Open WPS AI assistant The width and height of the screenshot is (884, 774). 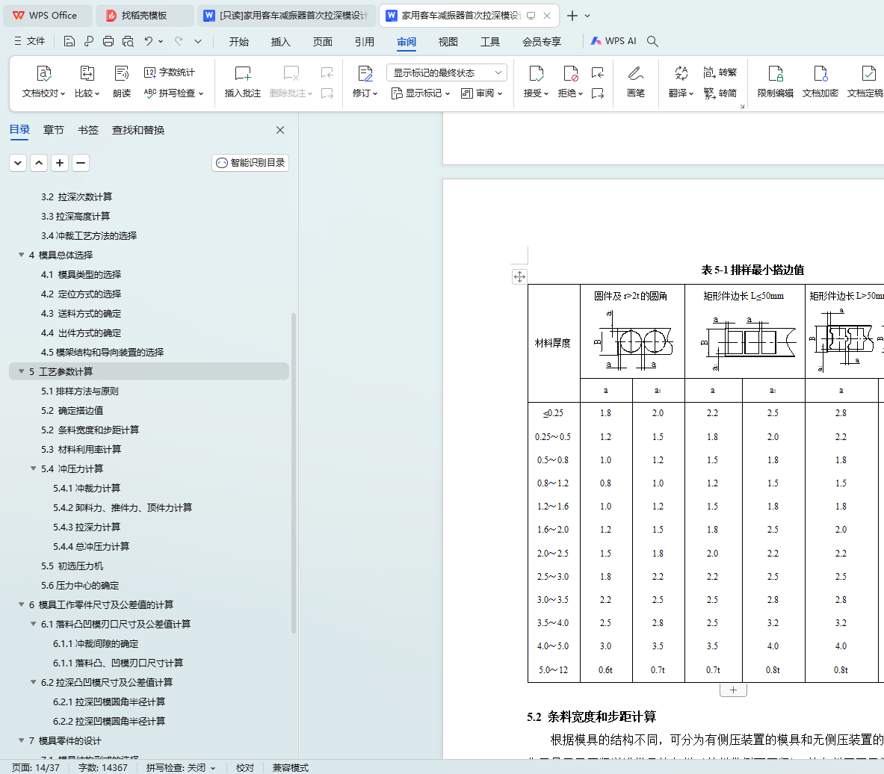click(613, 41)
